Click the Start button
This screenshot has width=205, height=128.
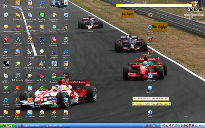click(8, 126)
